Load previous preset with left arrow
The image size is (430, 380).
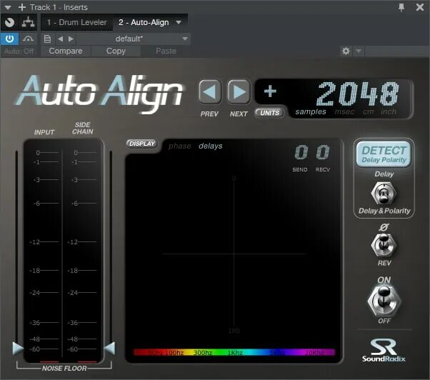(60, 39)
